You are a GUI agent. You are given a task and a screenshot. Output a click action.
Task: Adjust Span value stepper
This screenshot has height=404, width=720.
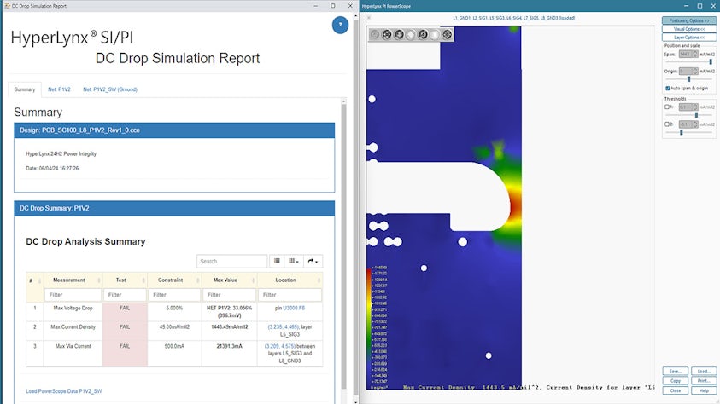(x=695, y=54)
